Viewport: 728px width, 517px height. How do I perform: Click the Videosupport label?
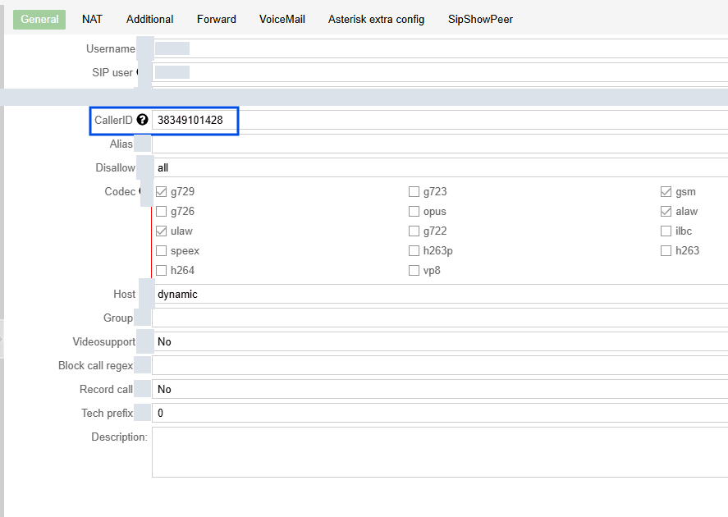[104, 342]
